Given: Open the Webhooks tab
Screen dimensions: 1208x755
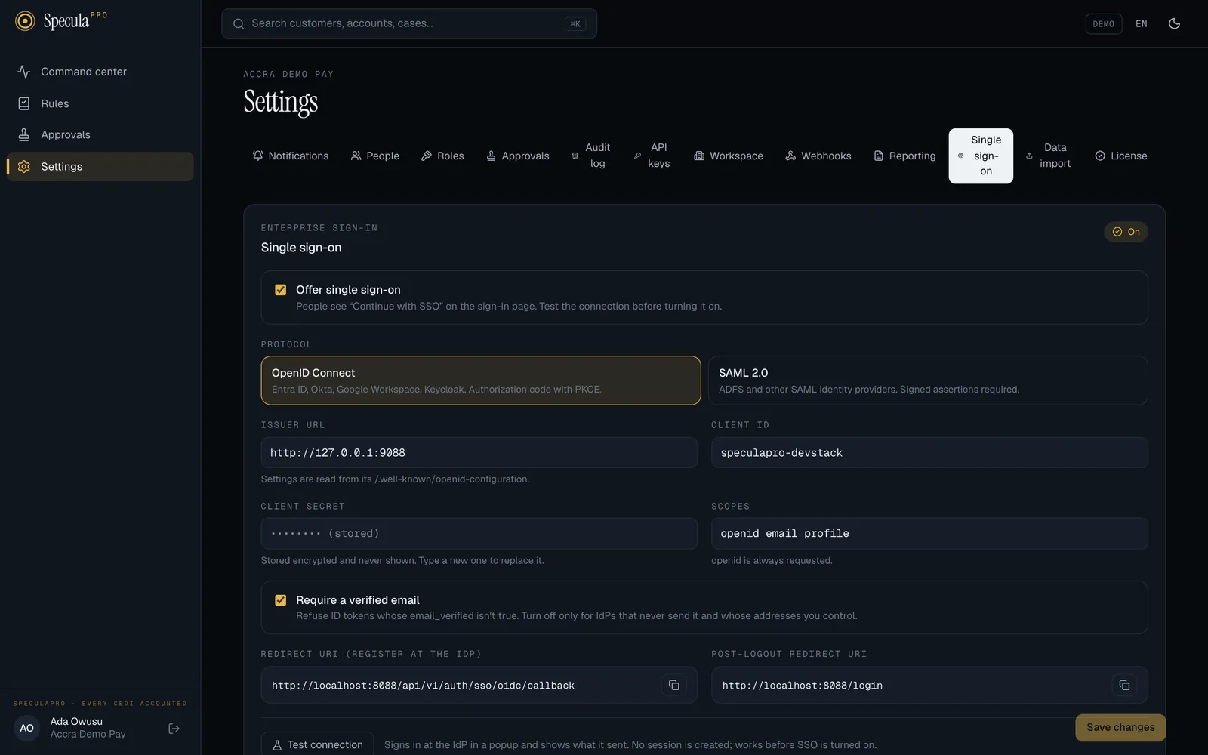Looking at the screenshot, I should [x=818, y=156].
